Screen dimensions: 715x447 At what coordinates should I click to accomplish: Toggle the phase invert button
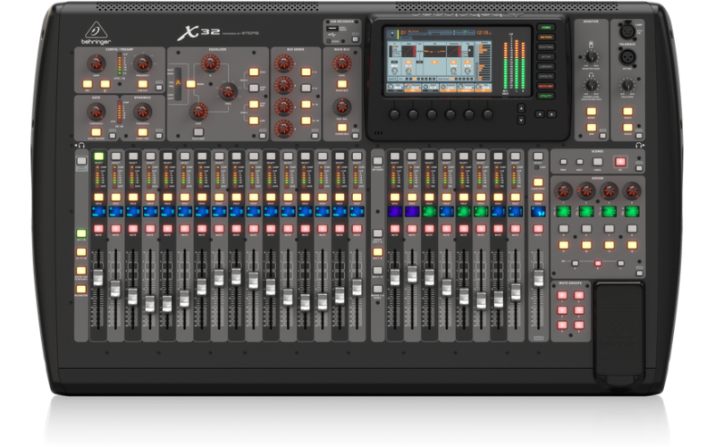point(105,84)
